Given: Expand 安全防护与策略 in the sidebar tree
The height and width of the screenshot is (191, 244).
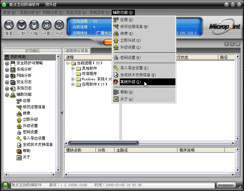Looking at the screenshot, I should pyautogui.click(x=7, y=63).
